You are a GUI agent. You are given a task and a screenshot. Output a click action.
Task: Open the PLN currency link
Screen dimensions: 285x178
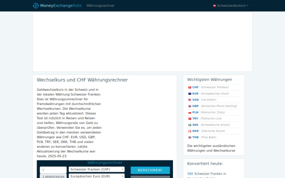195,112
